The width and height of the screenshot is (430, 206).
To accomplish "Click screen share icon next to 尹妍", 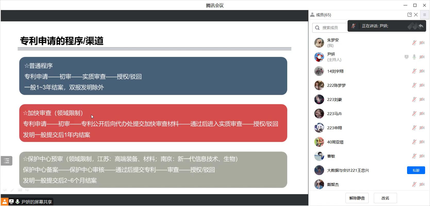I will coord(406,57).
